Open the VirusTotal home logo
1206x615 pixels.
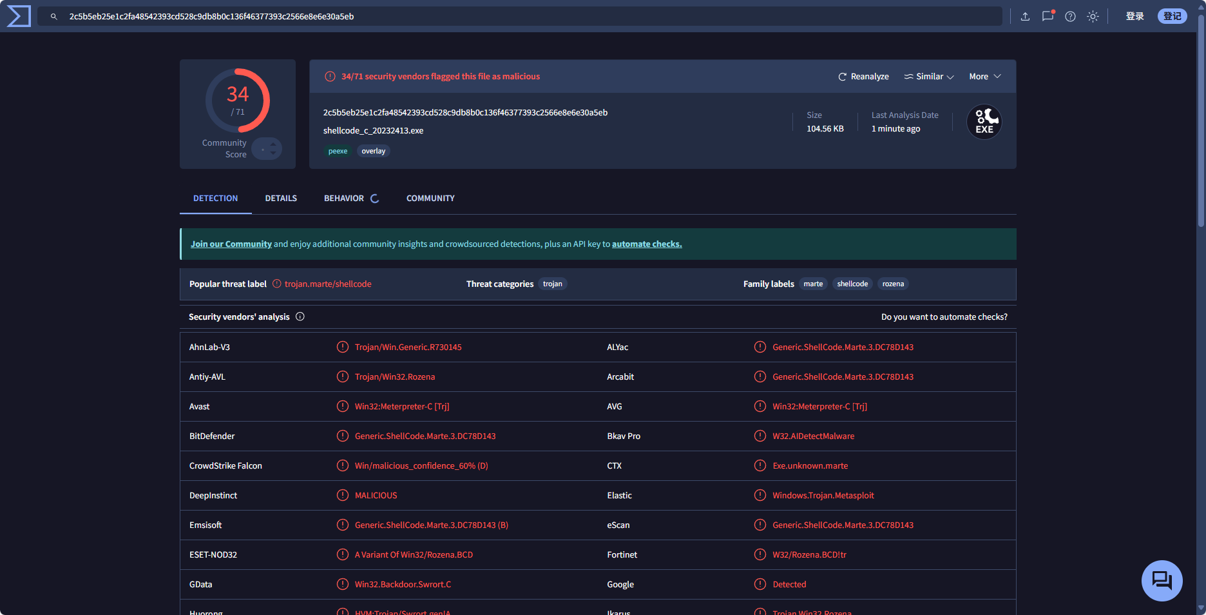coord(19,16)
